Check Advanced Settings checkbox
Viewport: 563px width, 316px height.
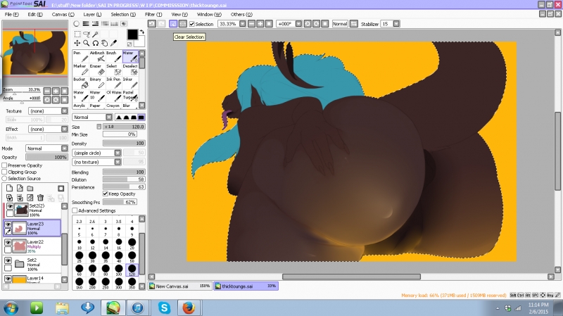[x=75, y=211]
